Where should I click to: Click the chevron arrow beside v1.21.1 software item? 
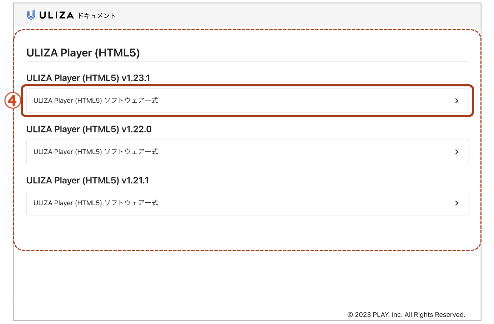point(457,203)
